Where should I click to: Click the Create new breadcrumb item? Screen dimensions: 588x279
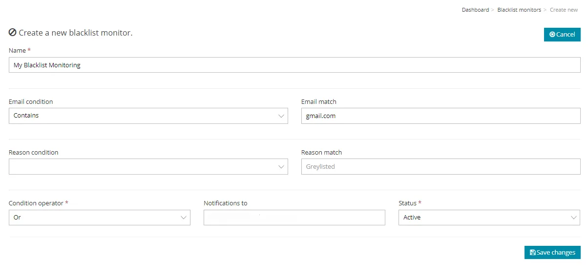[x=564, y=10]
